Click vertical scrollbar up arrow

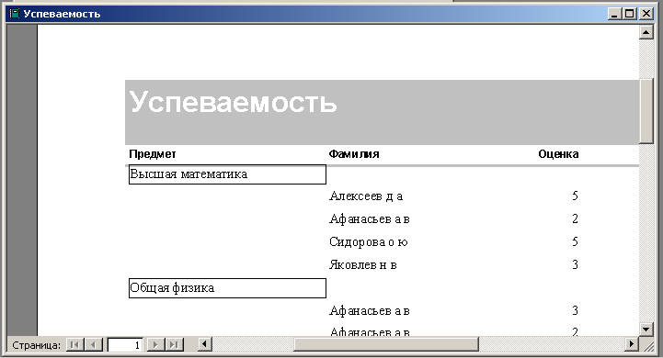tap(646, 32)
